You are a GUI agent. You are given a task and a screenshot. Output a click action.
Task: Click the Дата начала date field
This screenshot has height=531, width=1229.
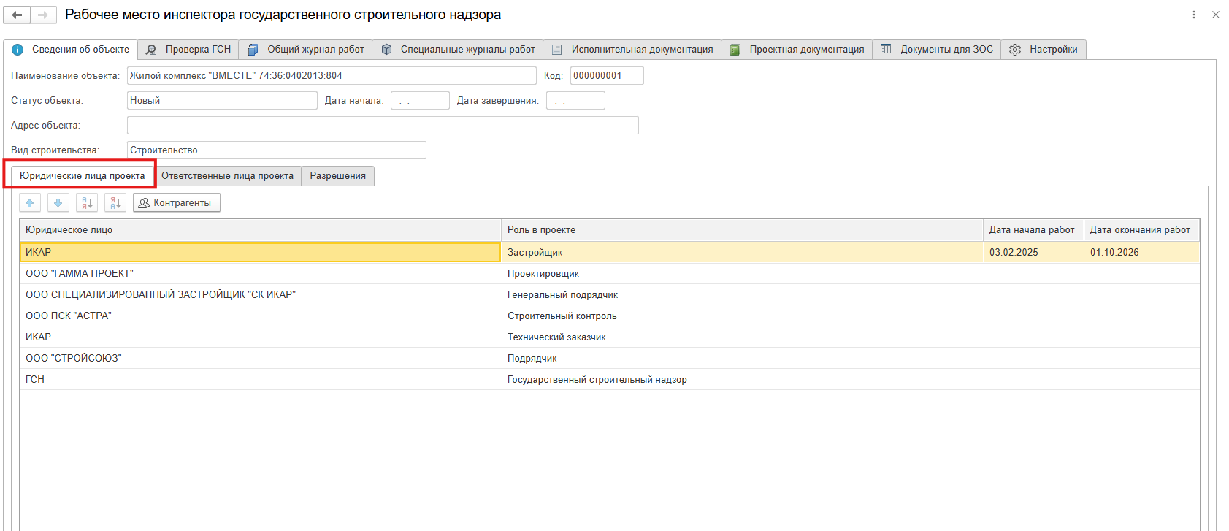[x=420, y=101]
